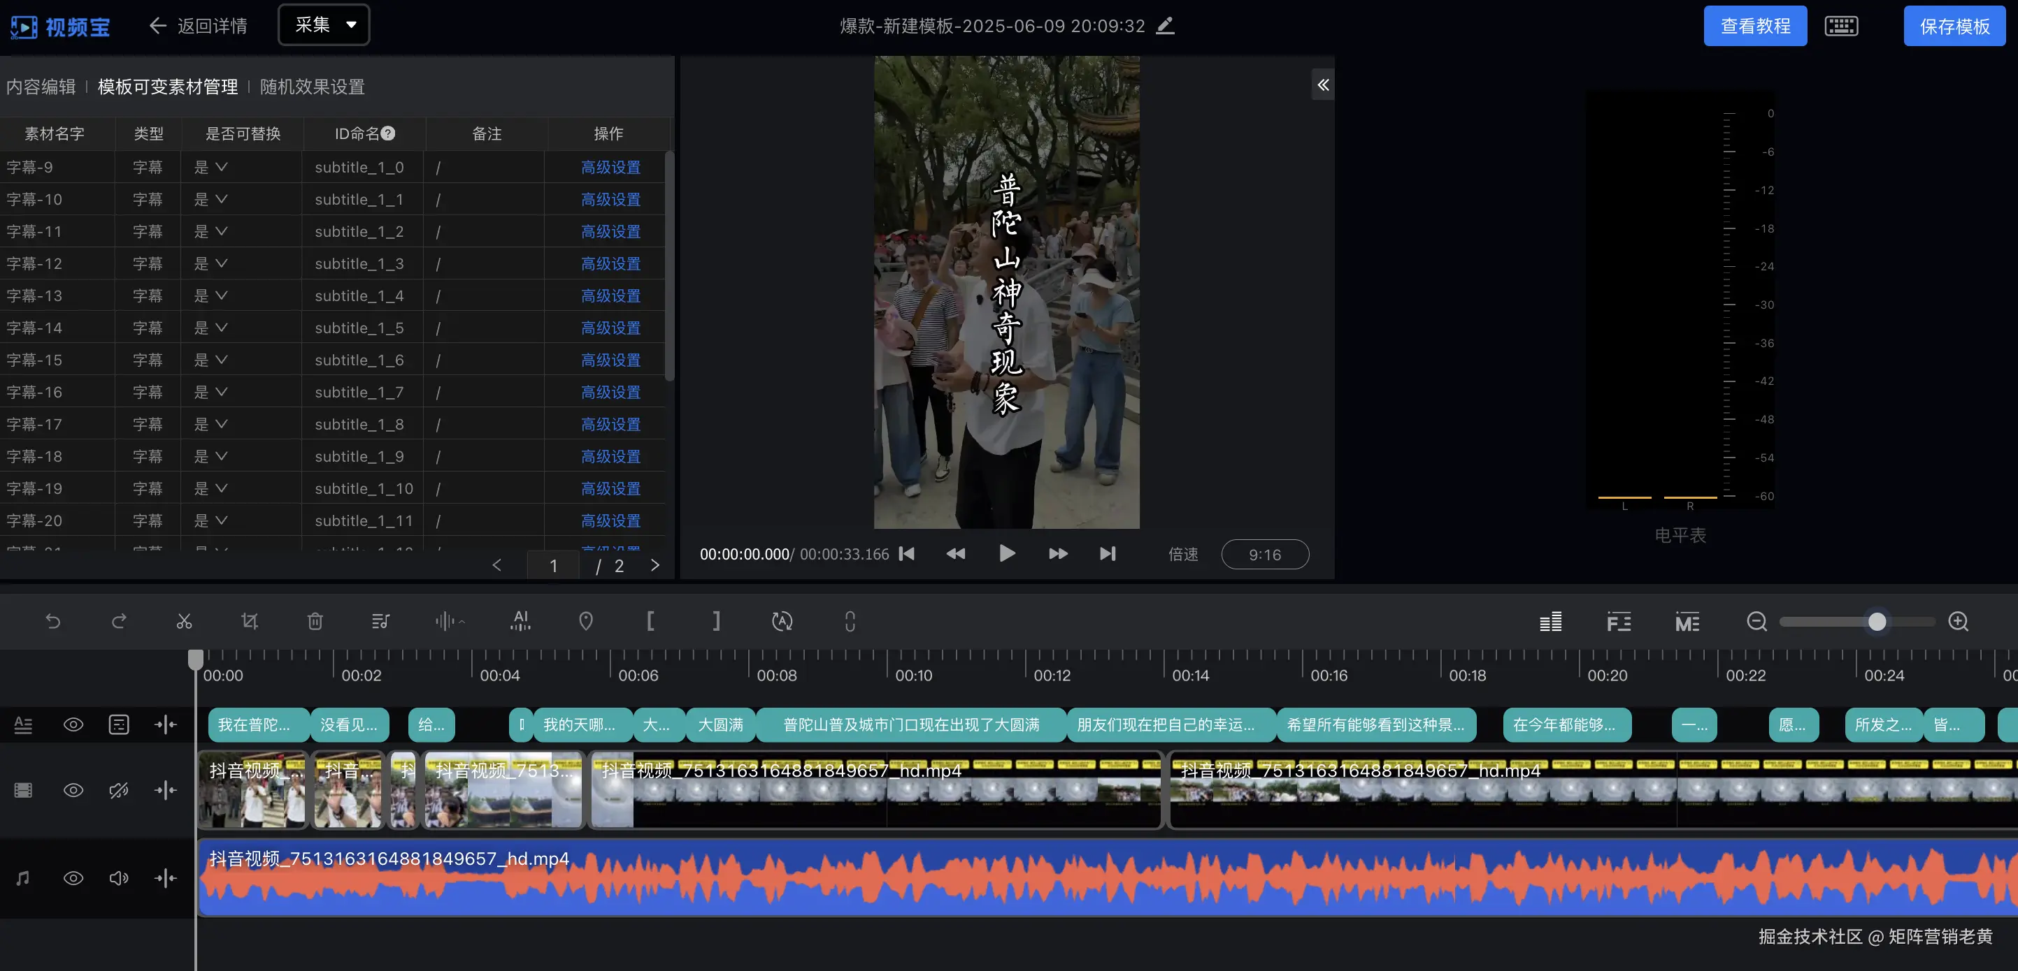This screenshot has width=2018, height=971.
Task: Open the 采集 dropdown menu
Action: 324,25
